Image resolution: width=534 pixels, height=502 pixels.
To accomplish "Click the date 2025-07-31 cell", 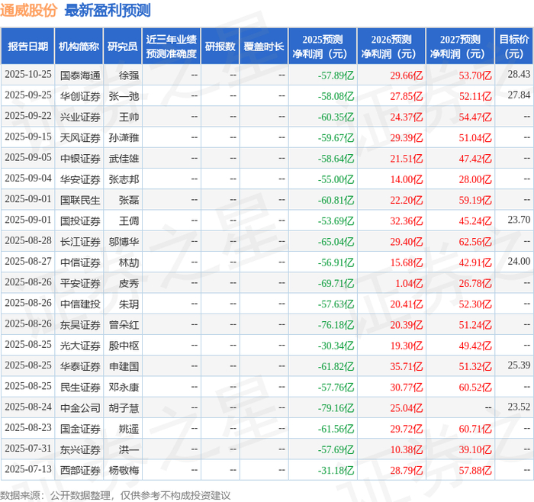I will tap(28, 449).
